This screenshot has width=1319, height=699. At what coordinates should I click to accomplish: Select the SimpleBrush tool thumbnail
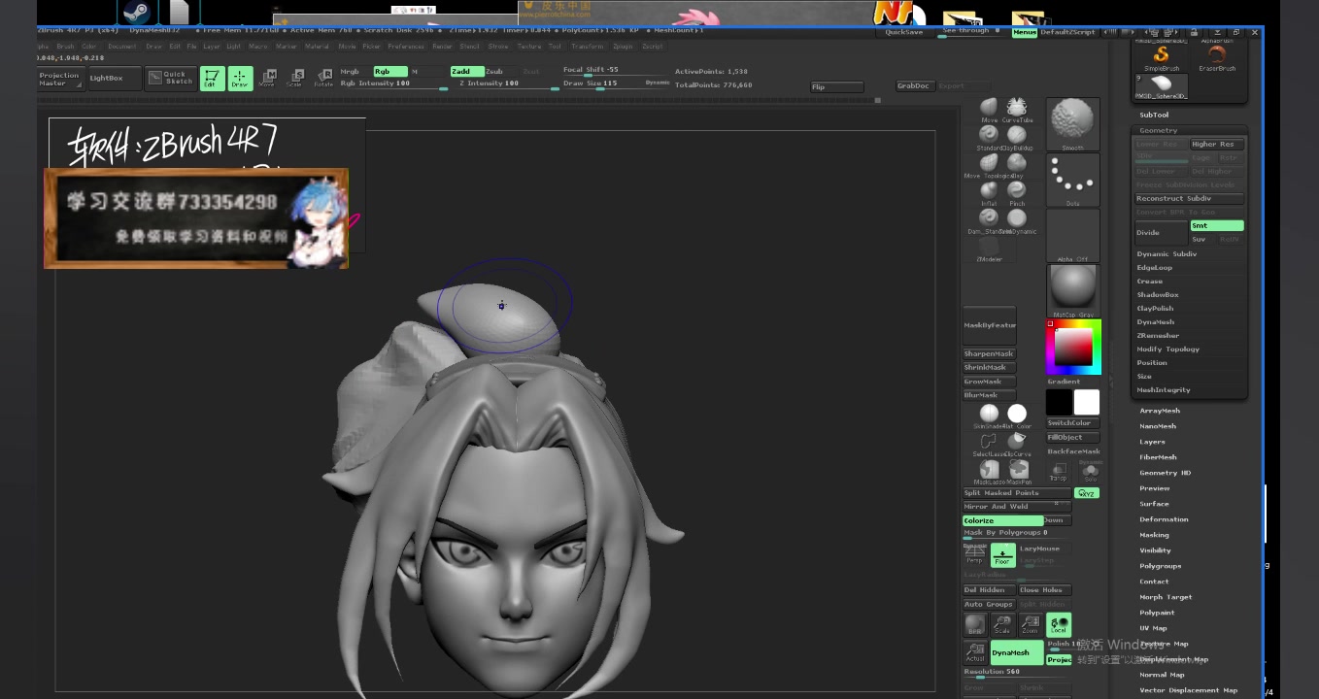click(x=1161, y=58)
